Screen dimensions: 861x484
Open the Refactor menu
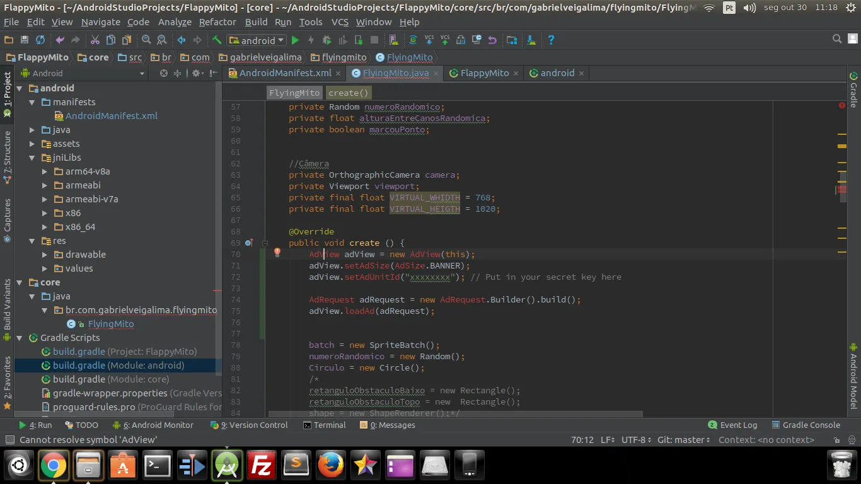[x=217, y=22]
